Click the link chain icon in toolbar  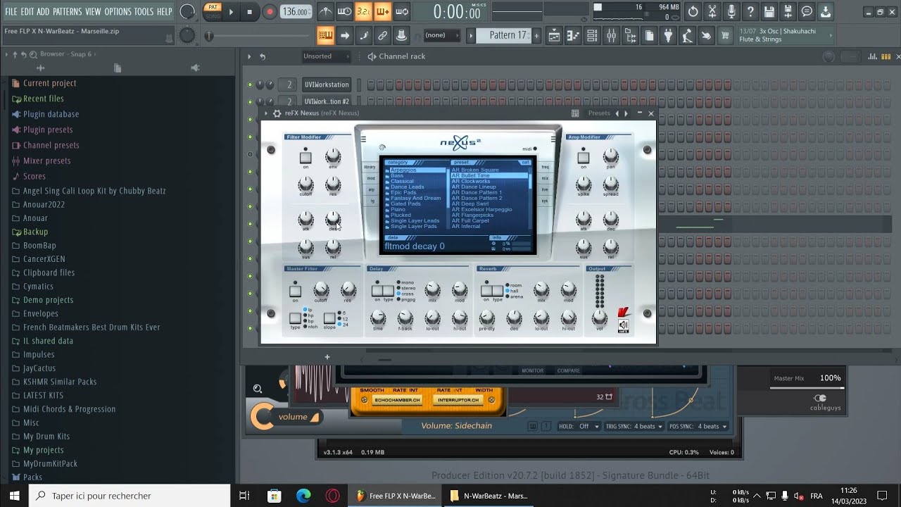pyautogui.click(x=382, y=35)
